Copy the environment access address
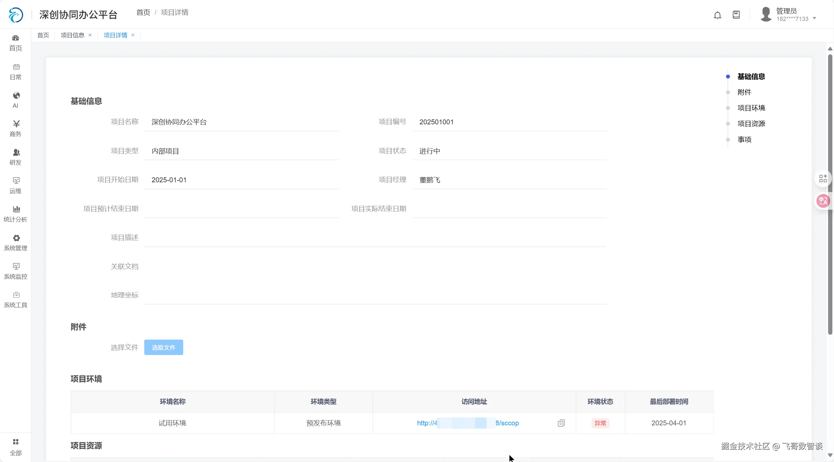This screenshot has height=462, width=834. coord(561,423)
